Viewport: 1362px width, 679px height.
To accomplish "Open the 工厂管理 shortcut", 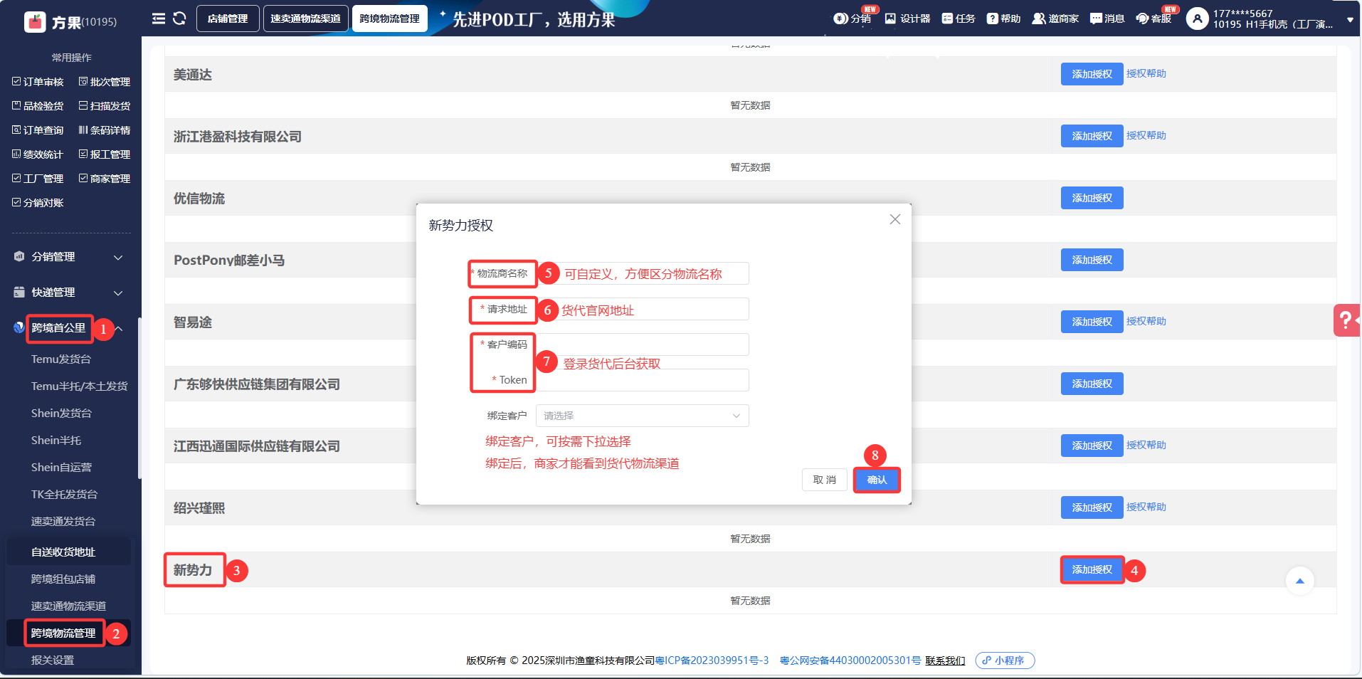I will (x=38, y=179).
